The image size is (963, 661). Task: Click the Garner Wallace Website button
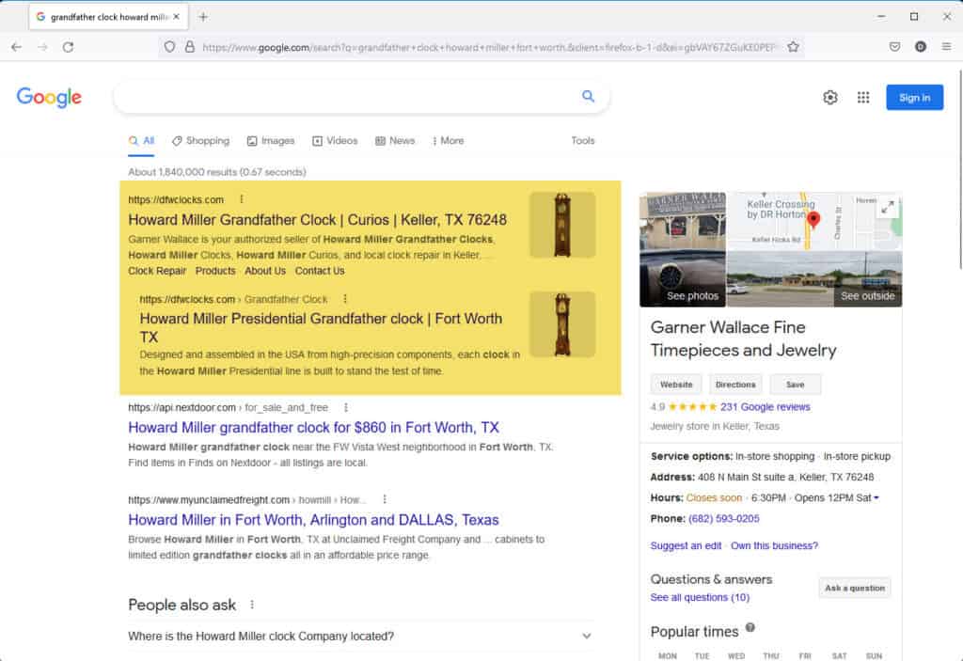point(676,385)
